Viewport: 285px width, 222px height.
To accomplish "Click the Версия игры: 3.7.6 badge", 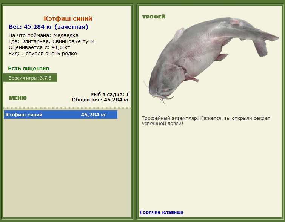I will [30, 78].
